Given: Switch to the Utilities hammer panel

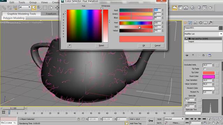Looking at the screenshot, I should pos(210,23).
